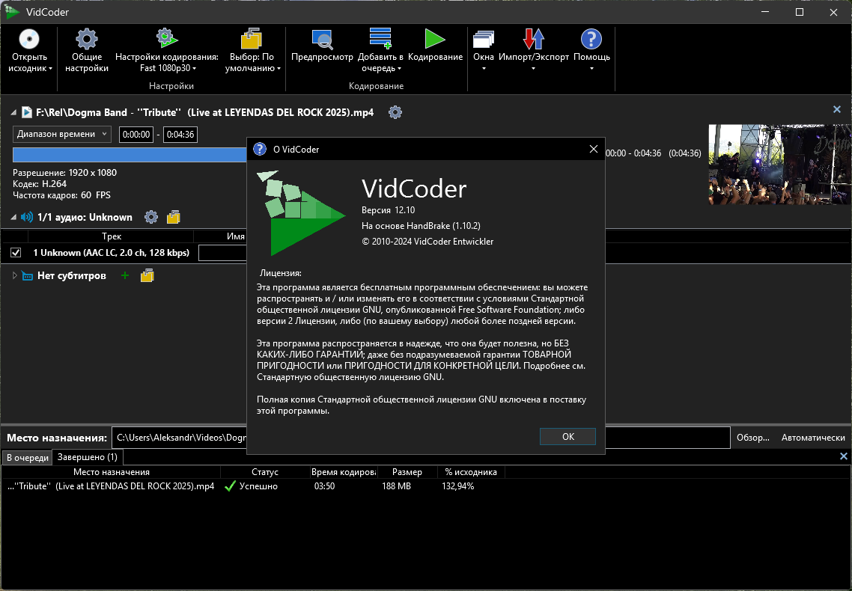Screen dimensions: 852x591
Task: Click the Import/Export arrows icon
Action: pyautogui.click(x=533, y=39)
